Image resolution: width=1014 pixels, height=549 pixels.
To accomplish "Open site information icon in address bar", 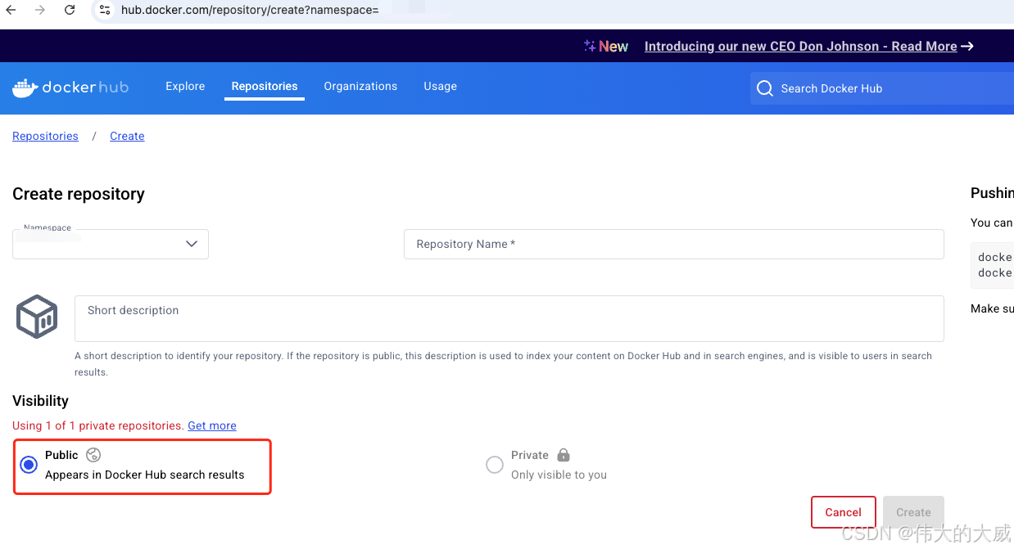I will click(x=104, y=10).
